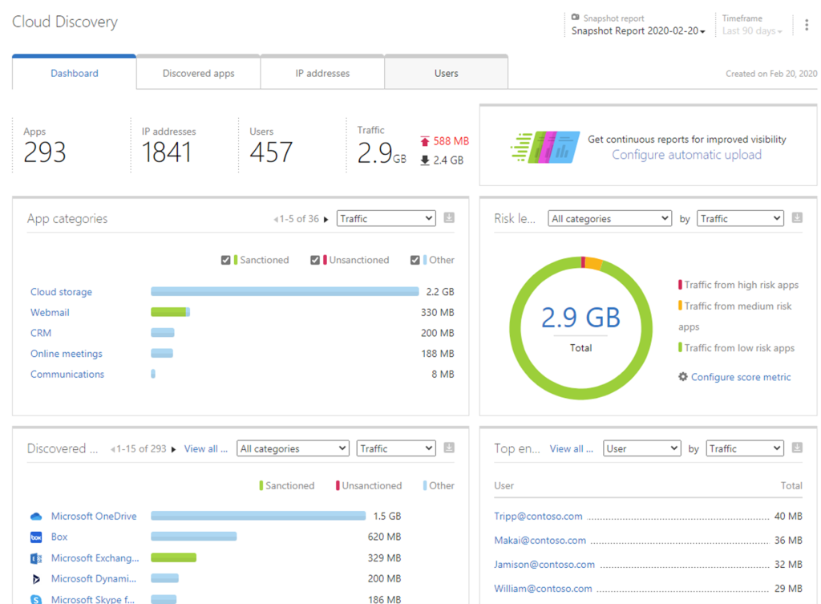Click the Users count 457
This screenshot has height=604, width=821.
coord(271,152)
